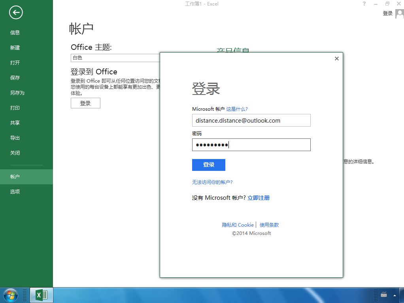Click 关闭 in the sidebar
Viewport: 404px width, 303px height.
15,153
